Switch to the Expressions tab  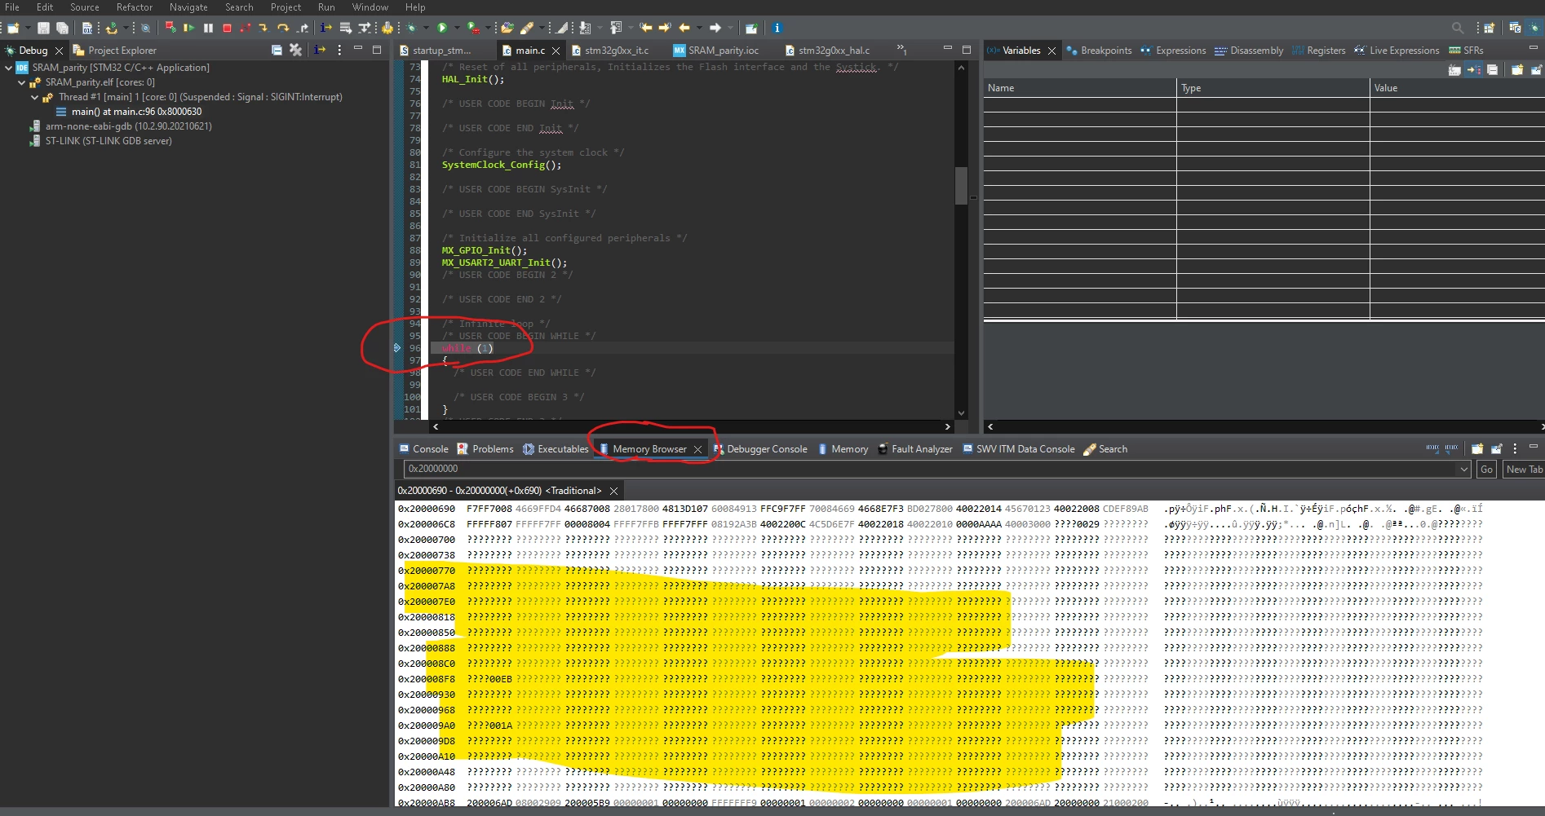[x=1173, y=51]
